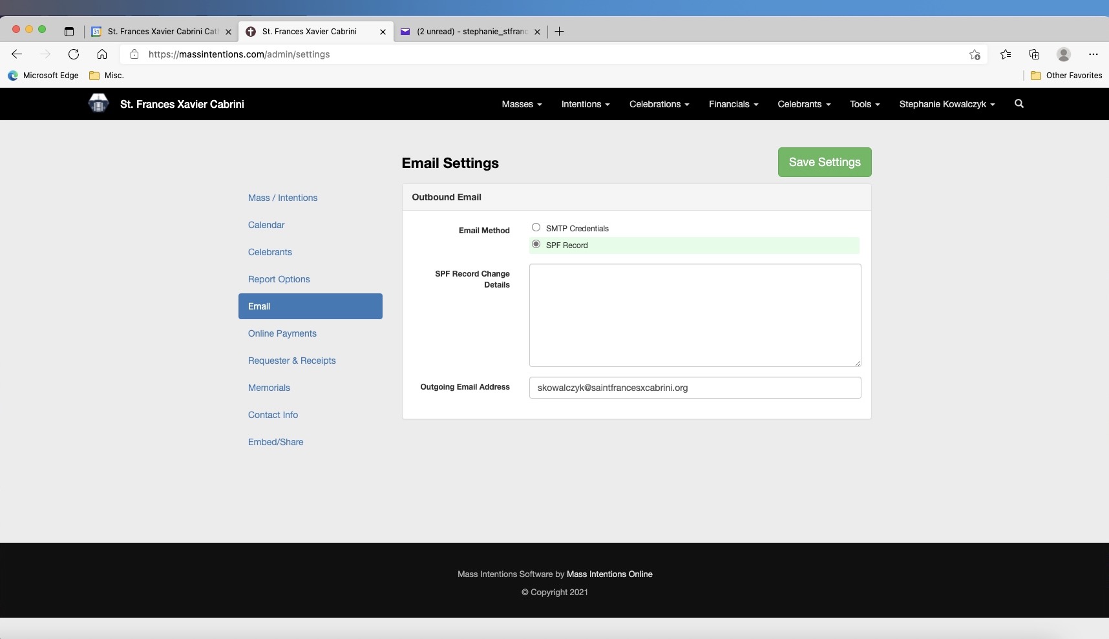
Task: Open the tab actions icon
Action: click(x=69, y=32)
